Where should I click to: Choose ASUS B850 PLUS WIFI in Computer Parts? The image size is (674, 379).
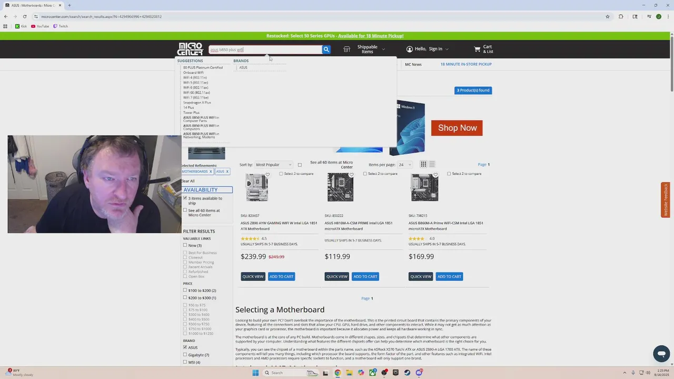(x=201, y=119)
